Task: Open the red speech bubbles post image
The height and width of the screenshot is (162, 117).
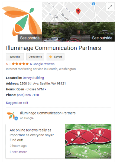Action: coord(88,141)
